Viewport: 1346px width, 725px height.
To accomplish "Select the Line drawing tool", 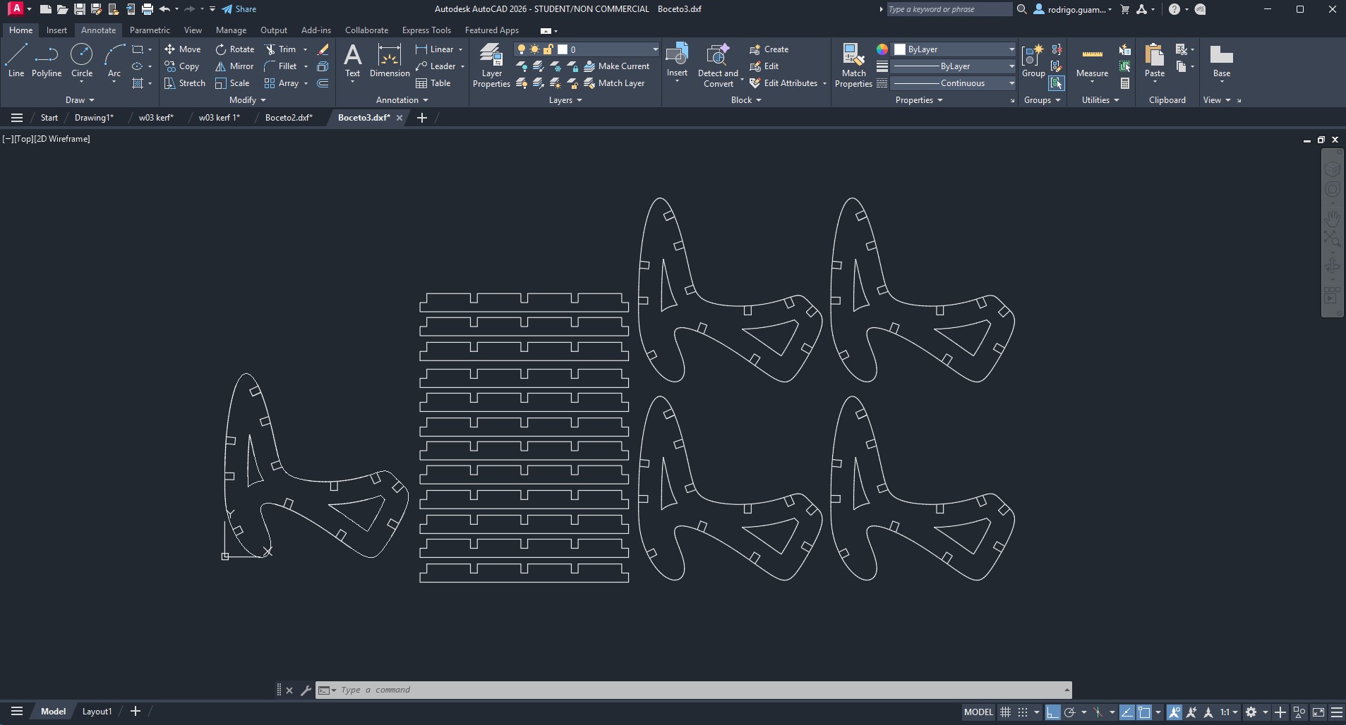I will [16, 60].
